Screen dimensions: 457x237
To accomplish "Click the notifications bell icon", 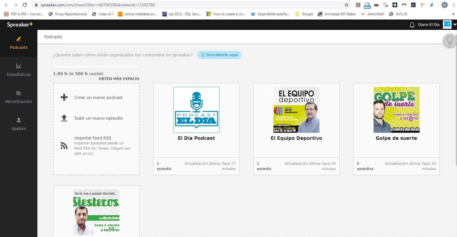I will pyautogui.click(x=412, y=25).
